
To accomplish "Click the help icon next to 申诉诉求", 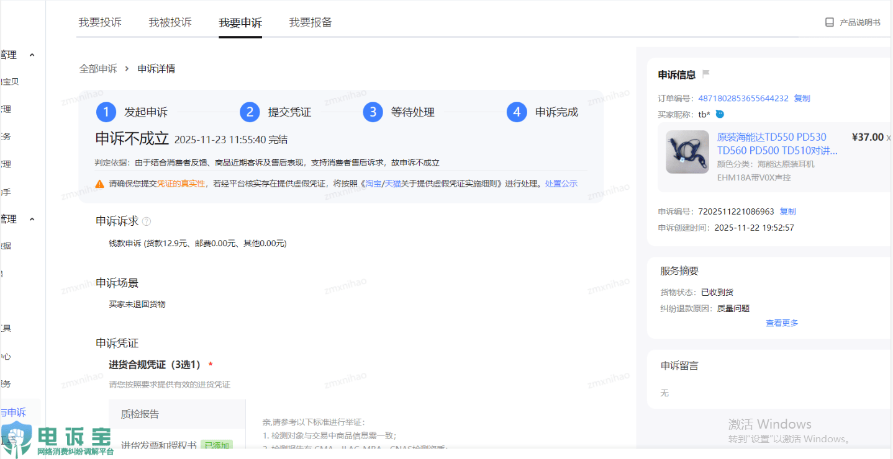I will pos(147,221).
